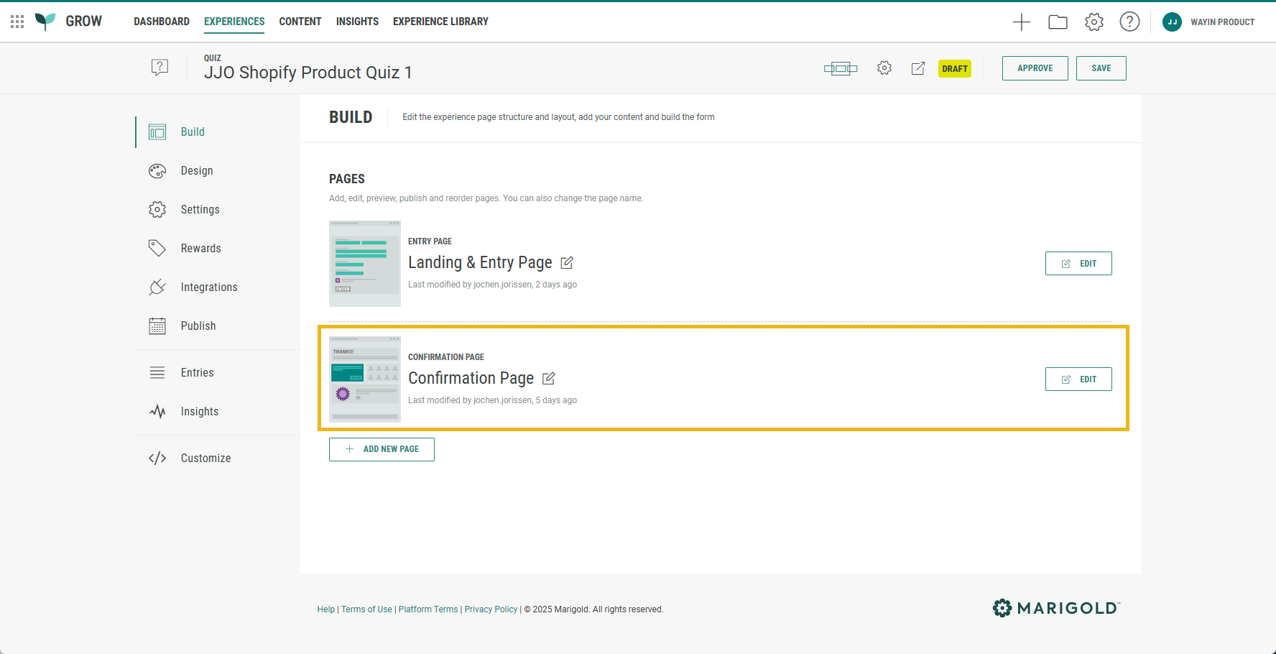Go to the Dashboard tab
This screenshot has height=654, width=1276.
click(x=162, y=22)
